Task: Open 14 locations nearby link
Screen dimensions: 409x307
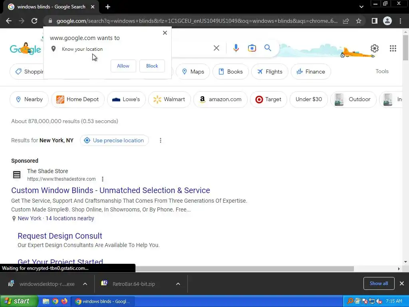Action: [x=69, y=218]
